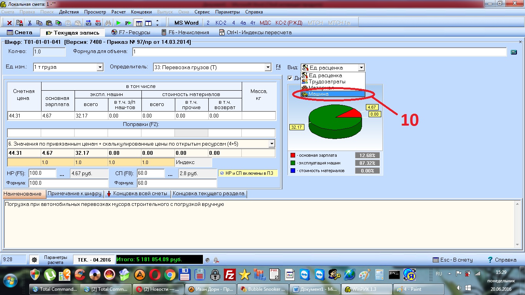The height and width of the screenshot is (295, 525).
Task: Expand the Ед. изм. dropdown
Action: coord(100,67)
